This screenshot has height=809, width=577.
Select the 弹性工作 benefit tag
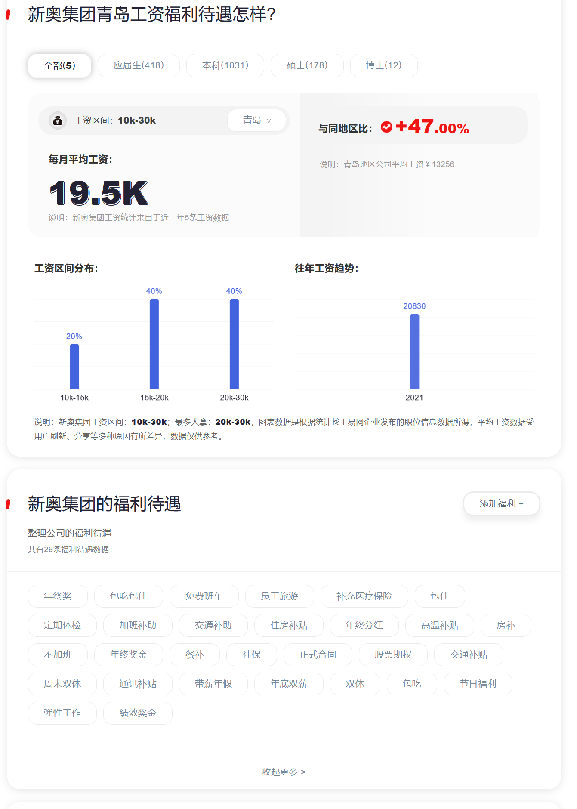62,713
